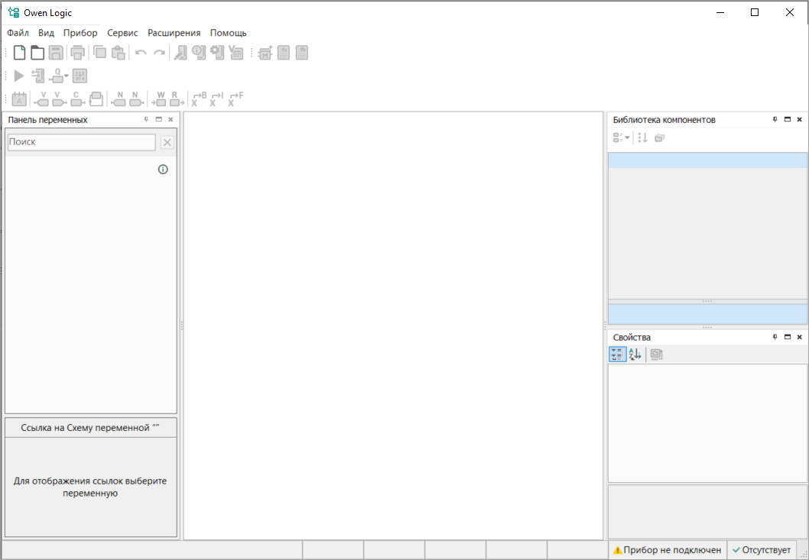The width and height of the screenshot is (809, 560).
Task: Click status 'Прибор не подключен'
Action: click(x=668, y=550)
